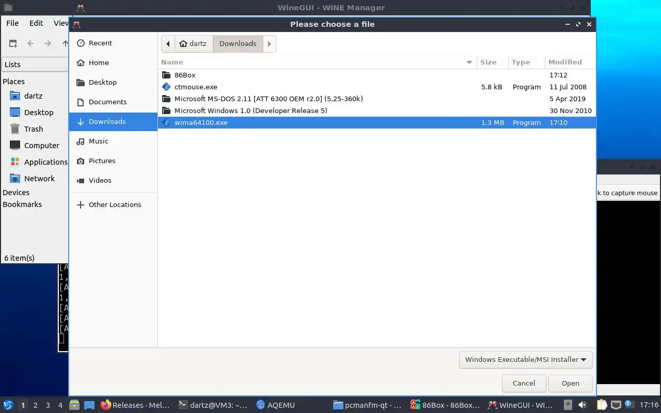The image size is (661, 413).
Task: Select Desktop in file chooser sidebar
Action: [113, 83]
